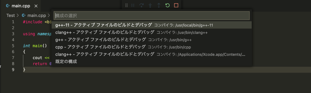This screenshot has height=93, width=311.
Task: Select clang++ with /usr/bin/clang++ compiler
Action: click(x=152, y=32)
